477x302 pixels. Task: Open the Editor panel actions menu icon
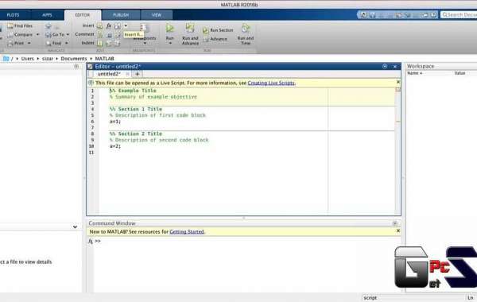click(385, 66)
